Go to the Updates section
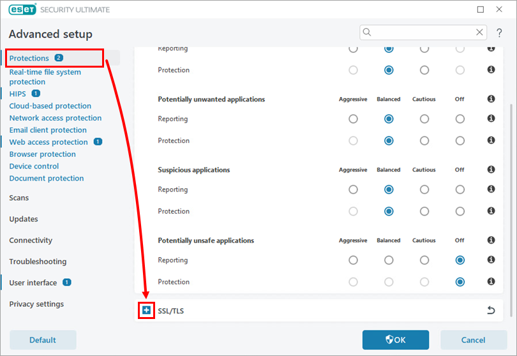This screenshot has height=356, width=517. click(24, 219)
